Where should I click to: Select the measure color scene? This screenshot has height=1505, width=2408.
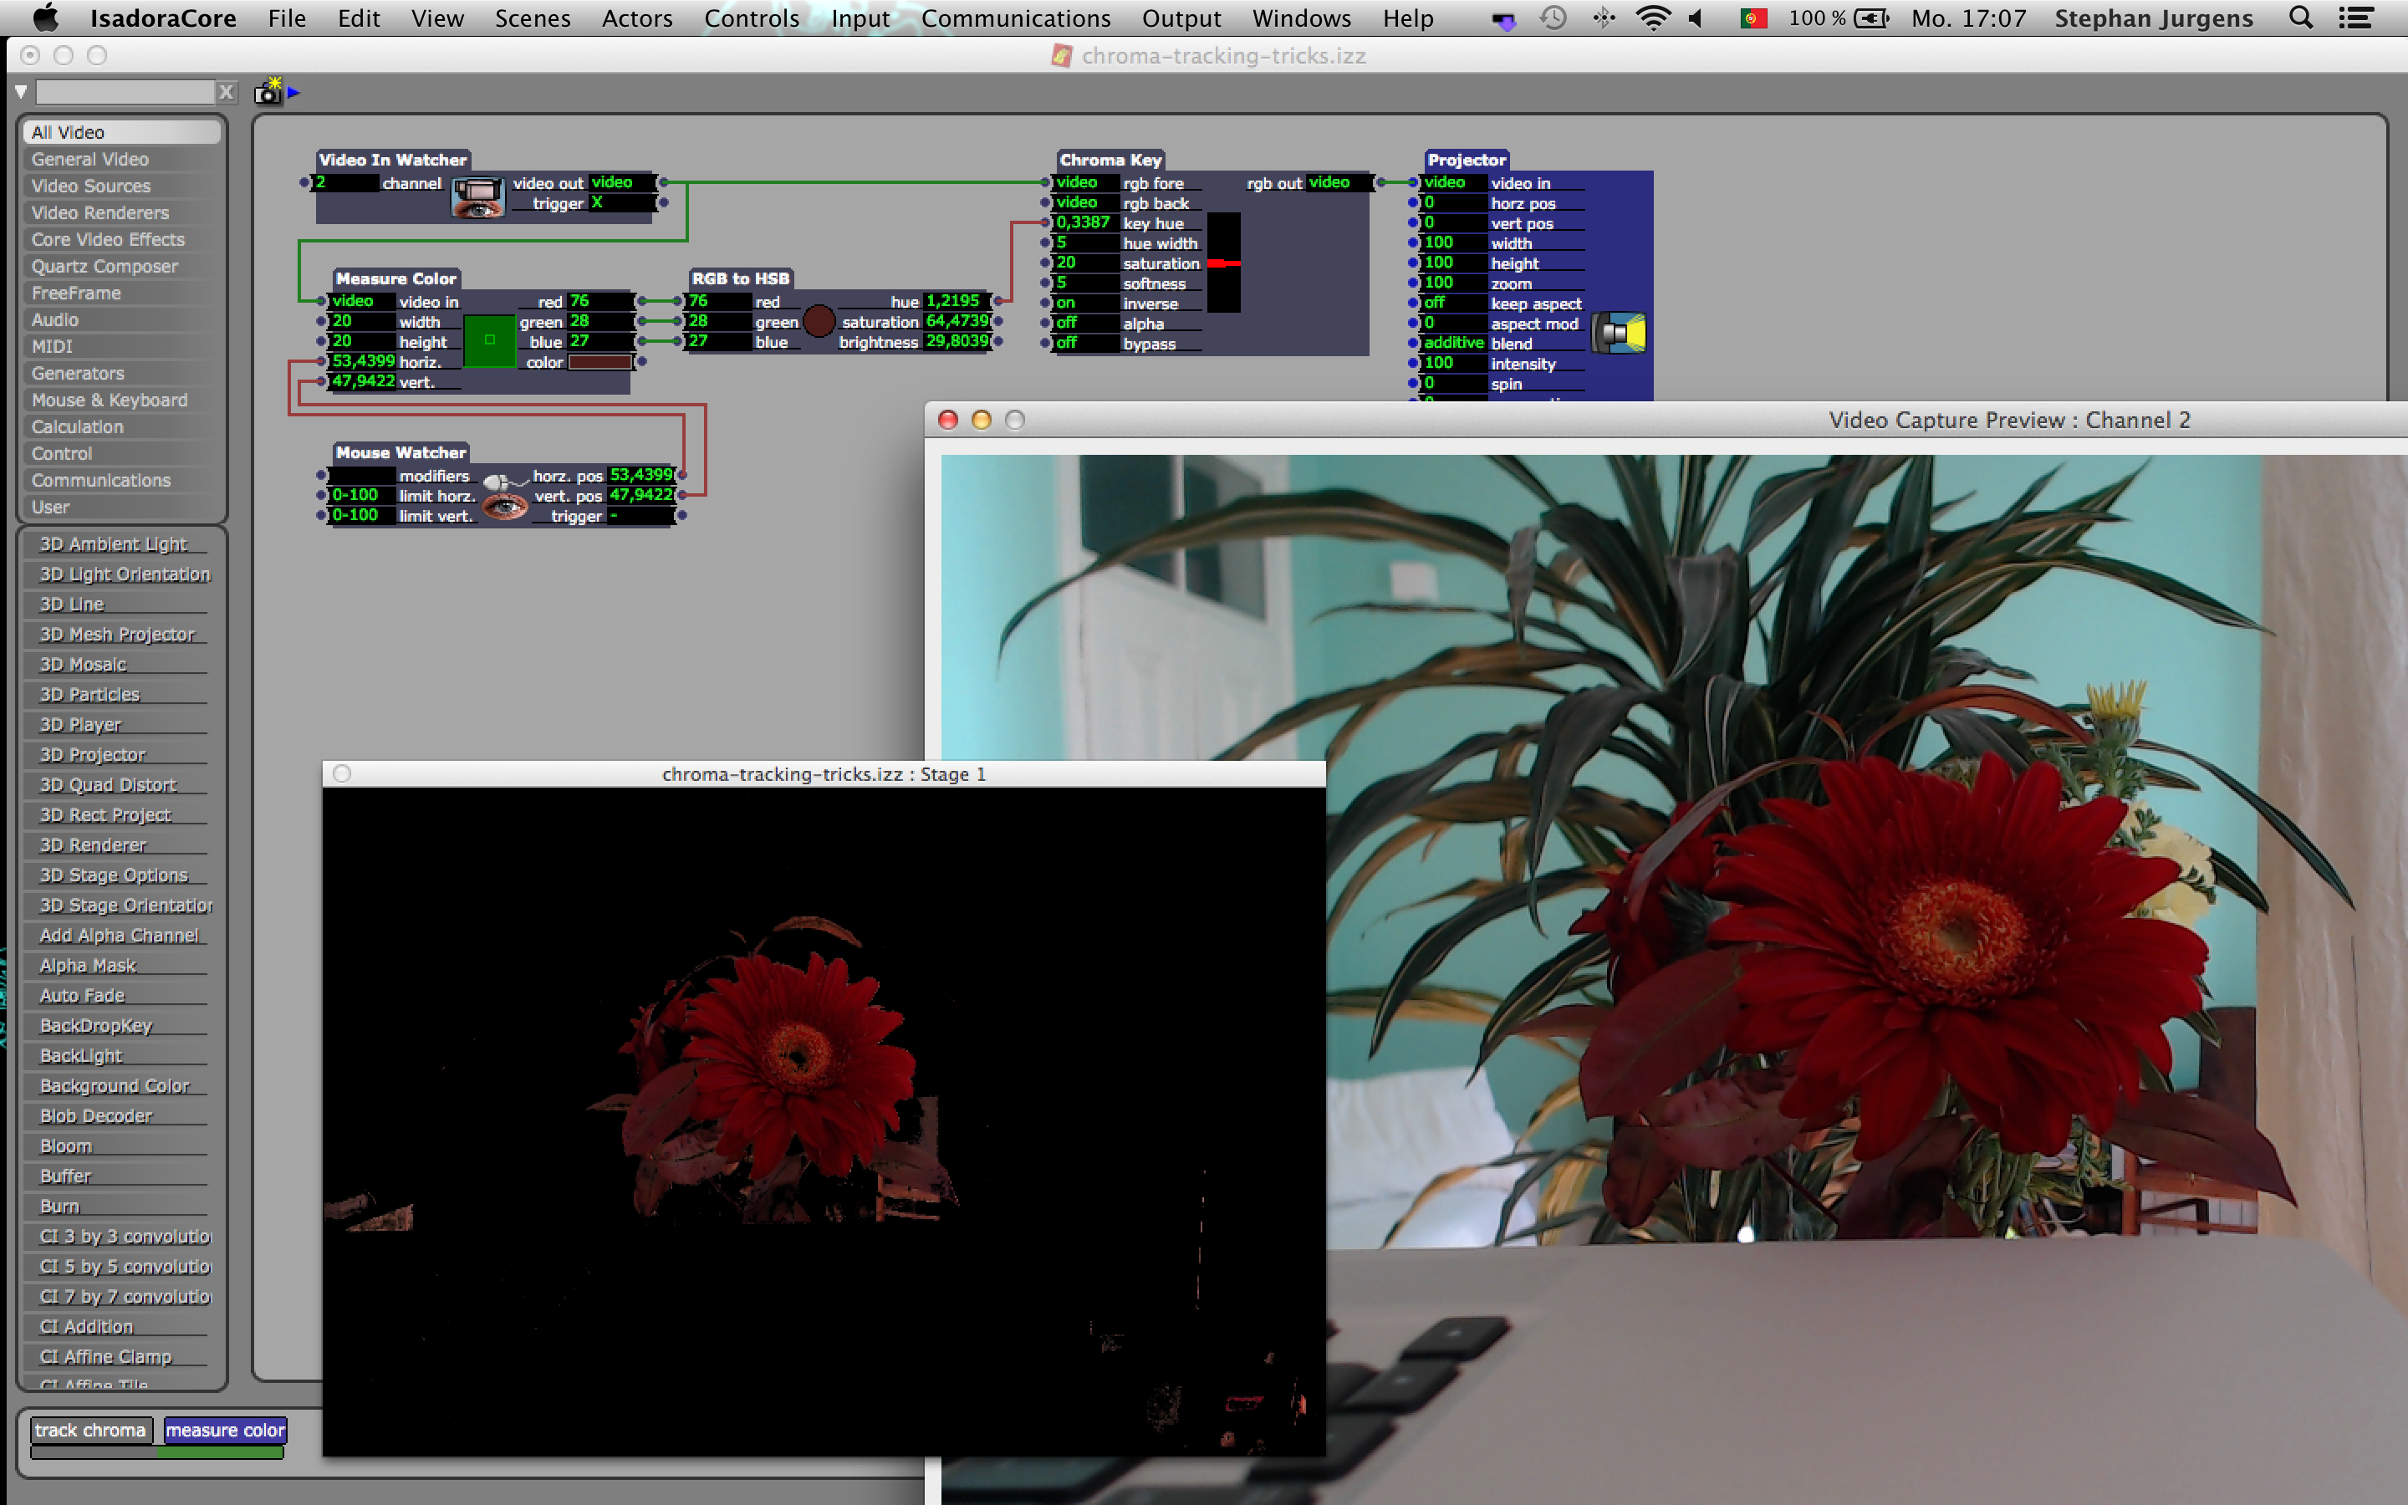click(x=225, y=1431)
